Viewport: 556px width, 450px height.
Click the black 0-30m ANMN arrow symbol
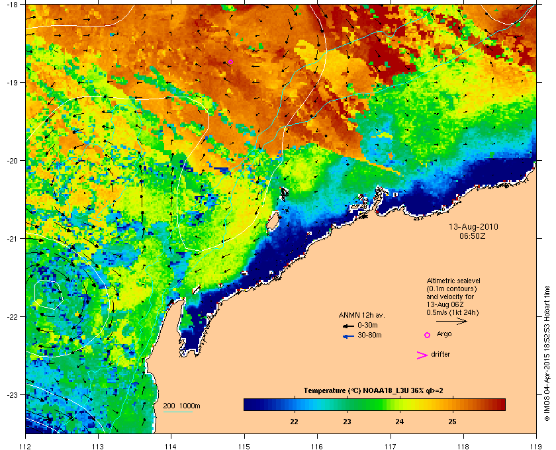(x=348, y=326)
